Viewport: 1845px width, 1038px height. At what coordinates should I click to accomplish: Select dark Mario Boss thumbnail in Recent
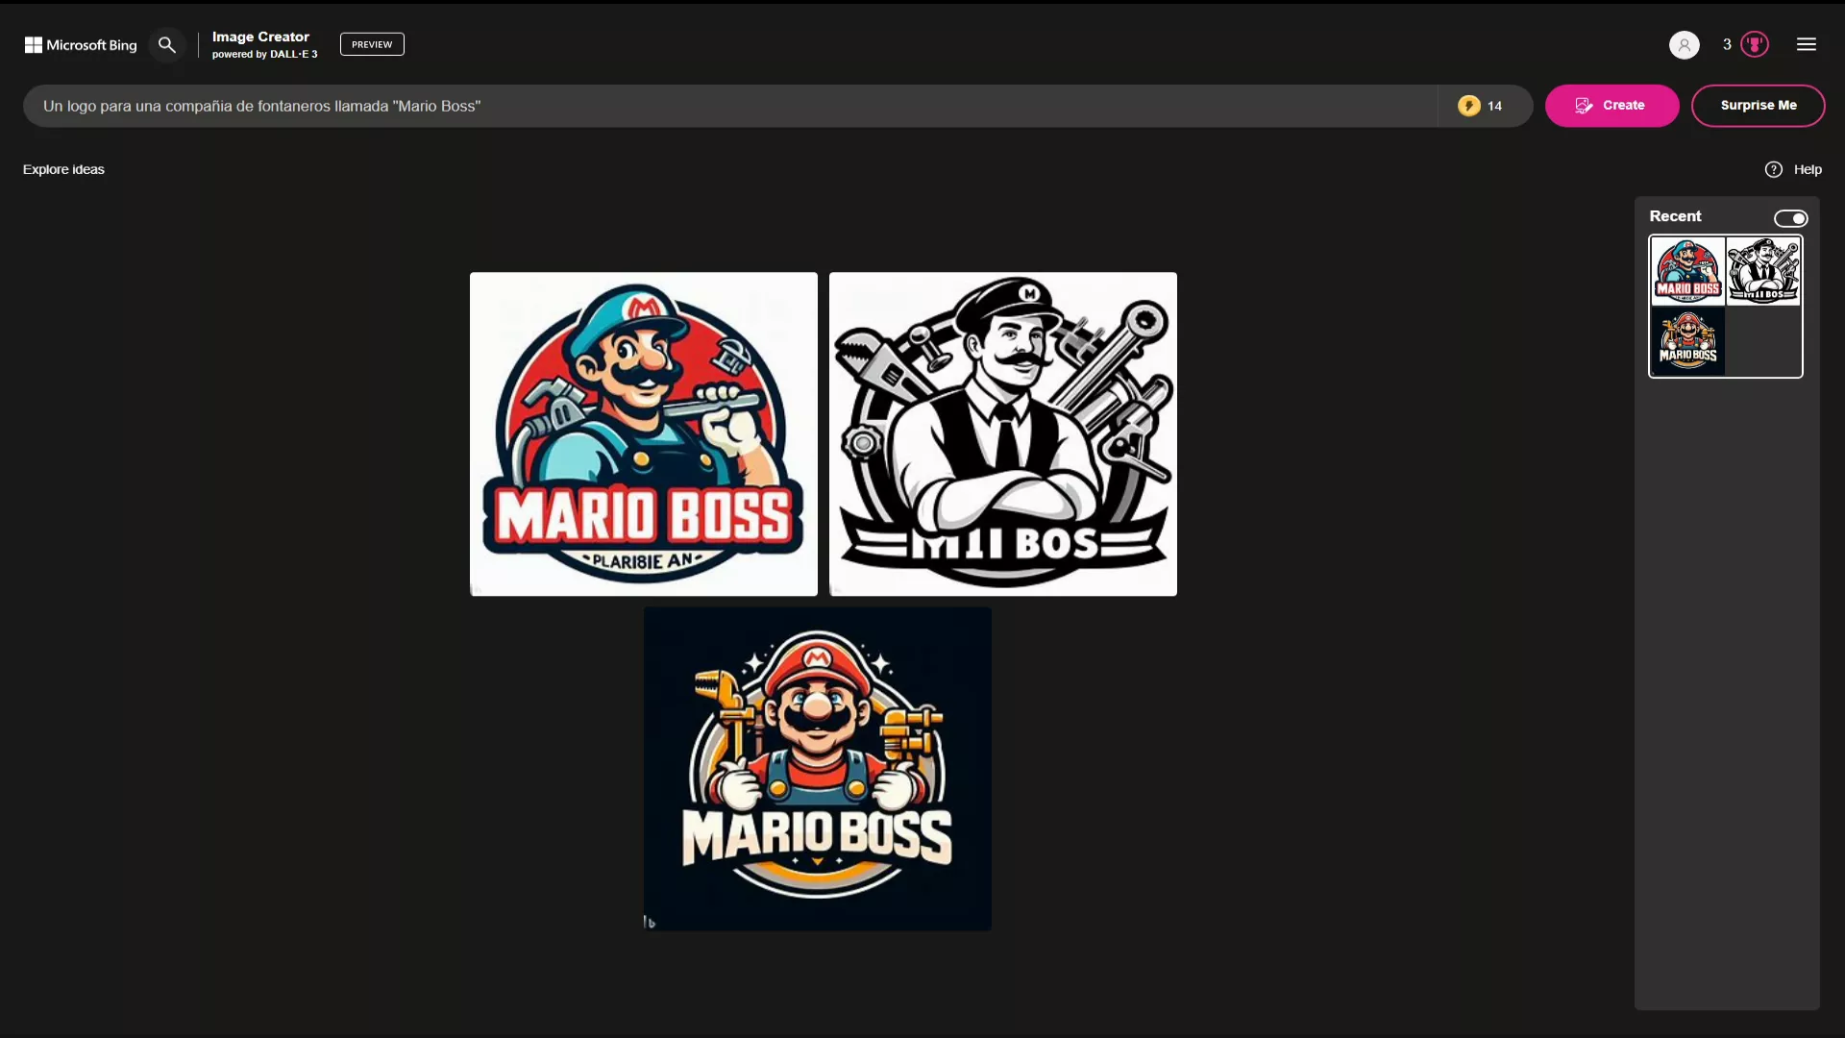coord(1687,341)
